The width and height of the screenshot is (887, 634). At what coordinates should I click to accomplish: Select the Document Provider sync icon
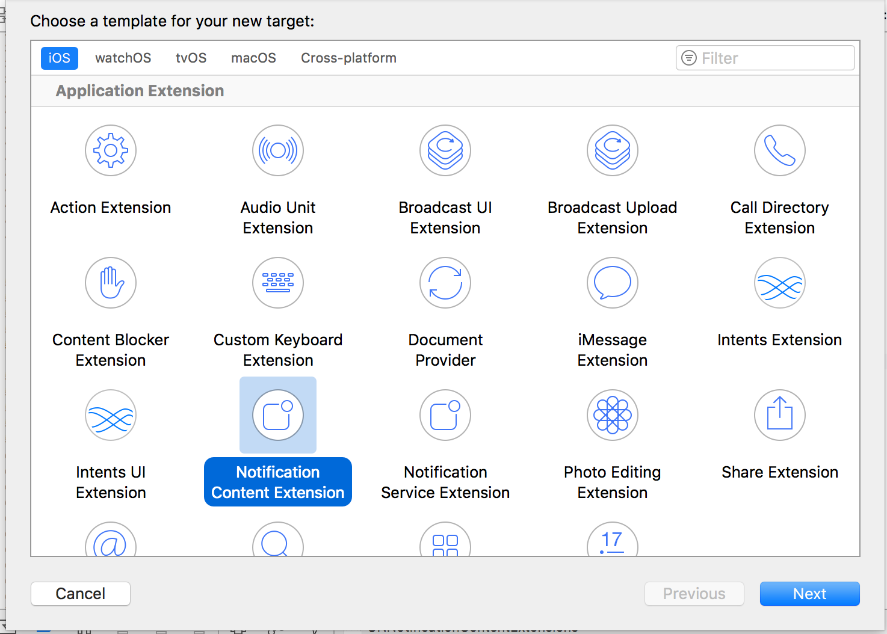[445, 283]
